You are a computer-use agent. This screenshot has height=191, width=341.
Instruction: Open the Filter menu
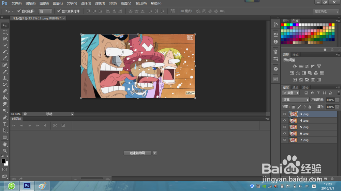(100, 3)
